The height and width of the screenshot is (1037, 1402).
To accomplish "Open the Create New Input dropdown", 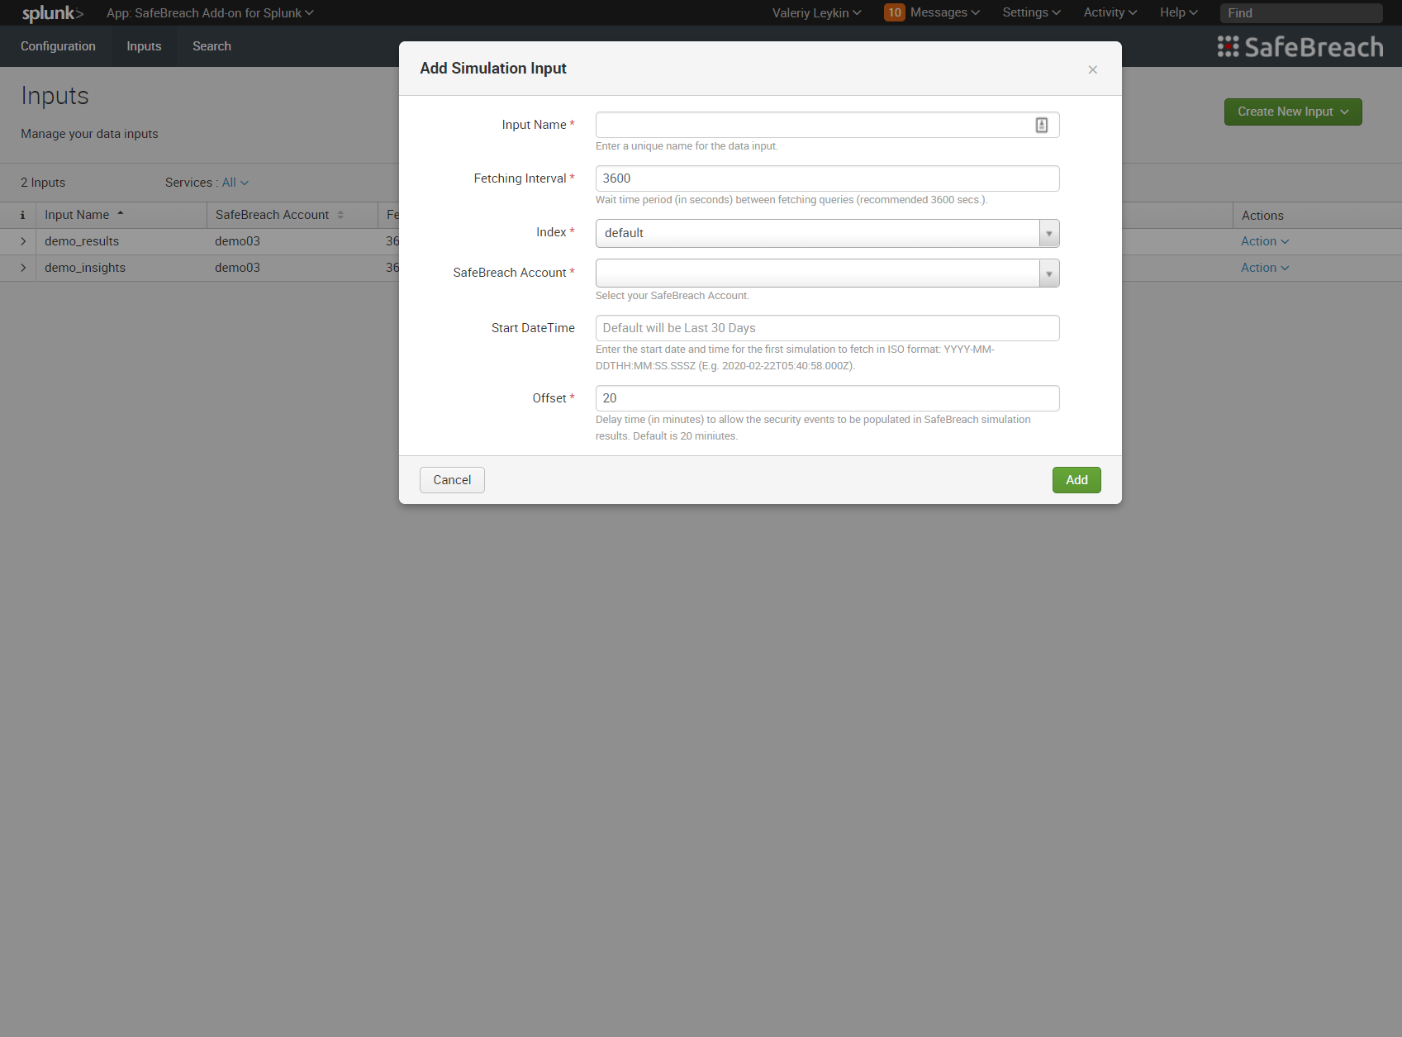I will pos(1293,112).
